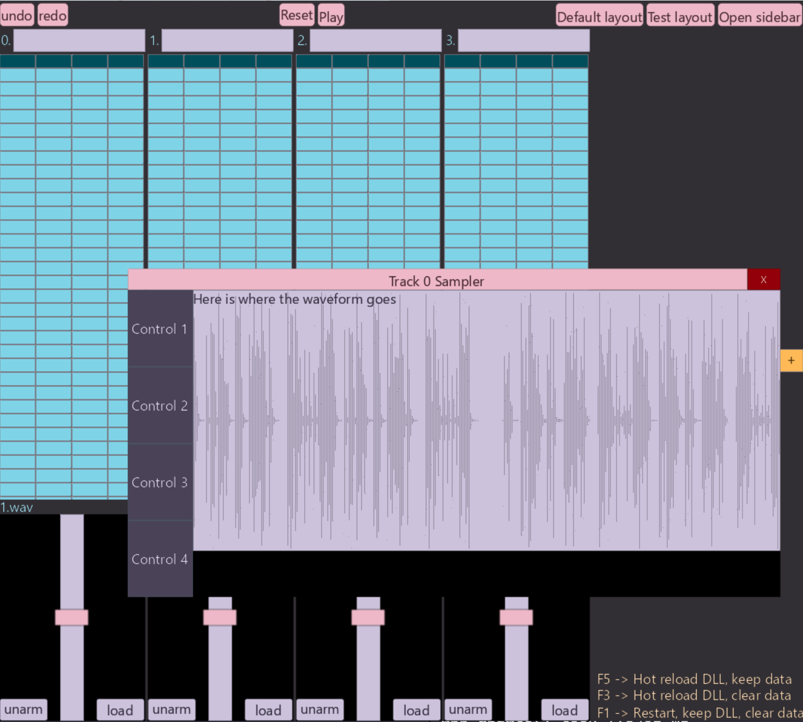Switch to Default layout
Image resolution: width=803 pixels, height=722 pixels.
pyautogui.click(x=599, y=16)
